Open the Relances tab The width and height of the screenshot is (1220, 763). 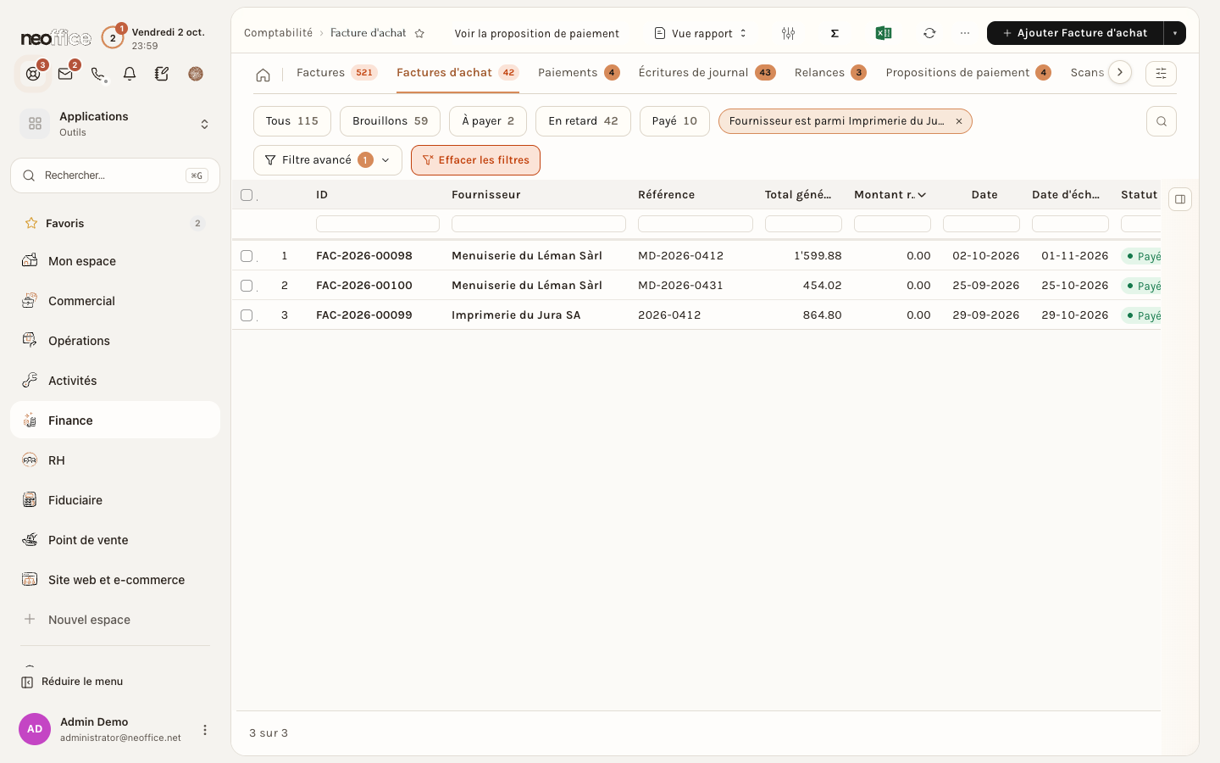[x=830, y=73]
